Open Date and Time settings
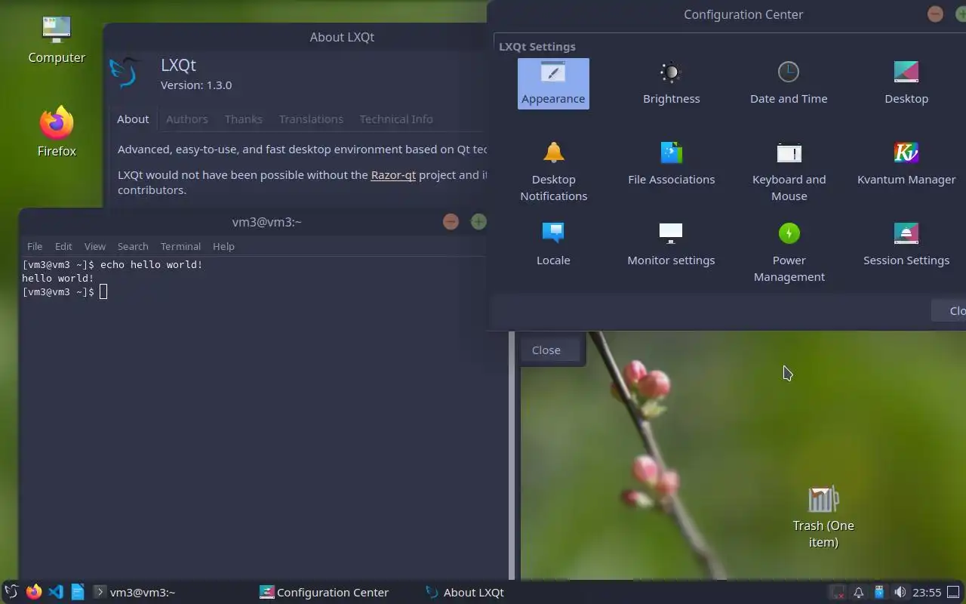This screenshot has height=604, width=966. [x=789, y=84]
